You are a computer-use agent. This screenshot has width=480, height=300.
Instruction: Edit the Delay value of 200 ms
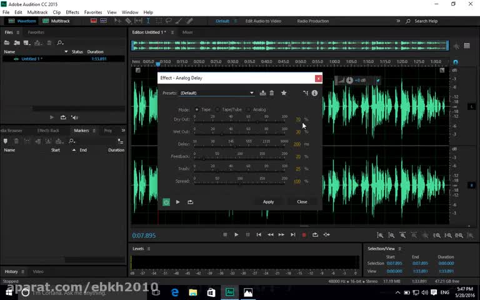(297, 144)
